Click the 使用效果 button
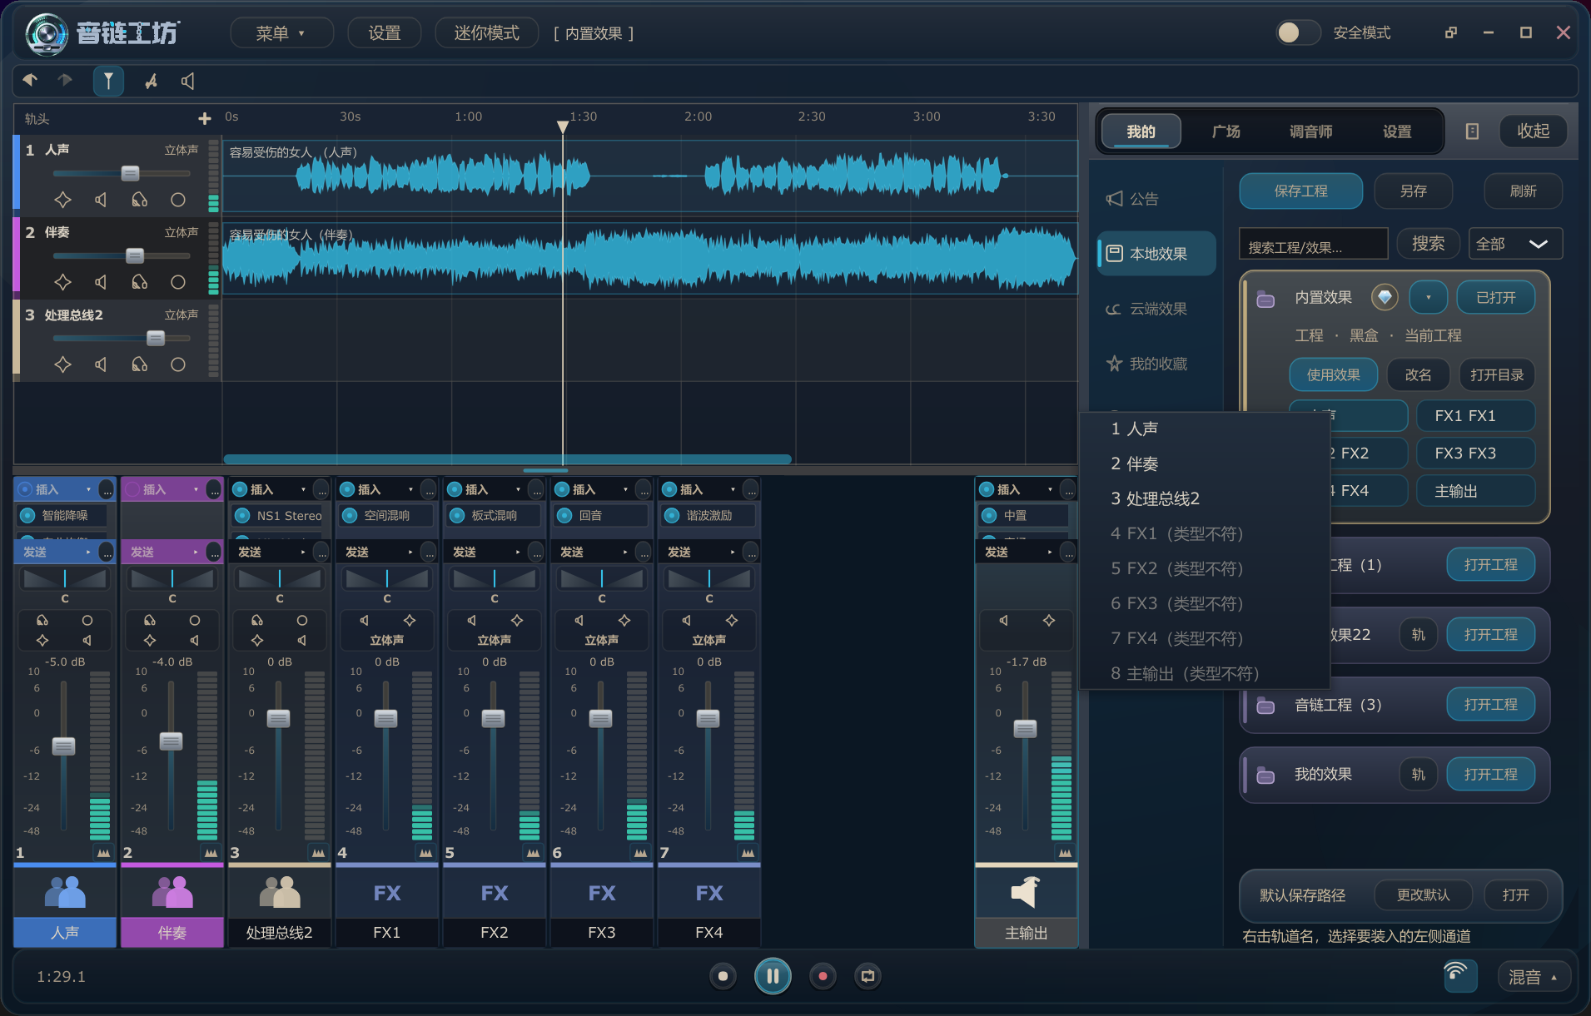This screenshot has height=1016, width=1591. [x=1333, y=374]
